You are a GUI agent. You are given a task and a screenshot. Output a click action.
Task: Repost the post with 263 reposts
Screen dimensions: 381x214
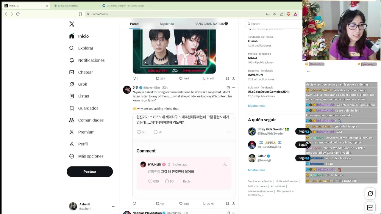point(160,78)
